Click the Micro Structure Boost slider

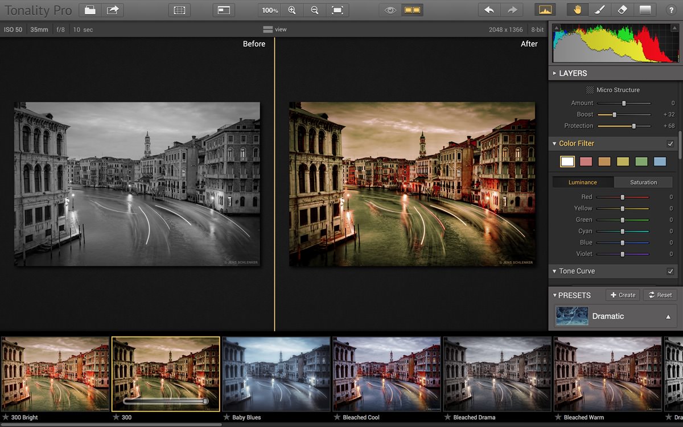coord(624,114)
